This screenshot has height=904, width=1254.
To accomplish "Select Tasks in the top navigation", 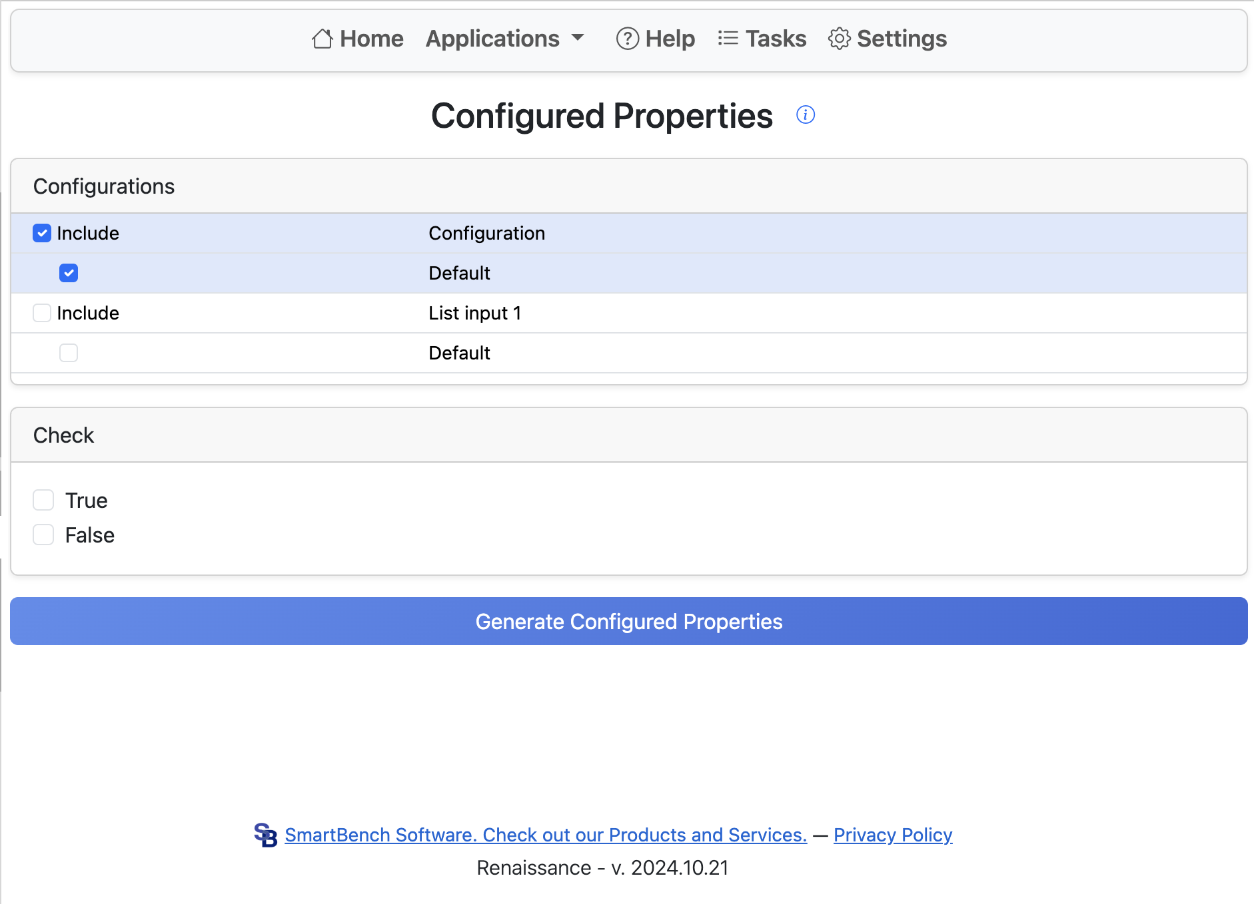I will [x=776, y=39].
